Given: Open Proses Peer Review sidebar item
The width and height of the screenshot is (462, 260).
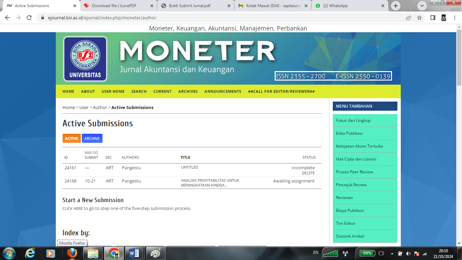Looking at the screenshot, I should click(365, 172).
